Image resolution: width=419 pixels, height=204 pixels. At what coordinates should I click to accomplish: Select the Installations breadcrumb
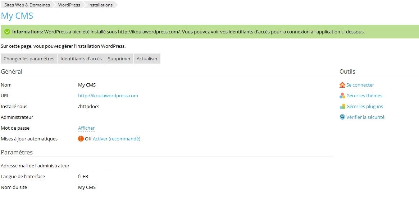click(100, 5)
